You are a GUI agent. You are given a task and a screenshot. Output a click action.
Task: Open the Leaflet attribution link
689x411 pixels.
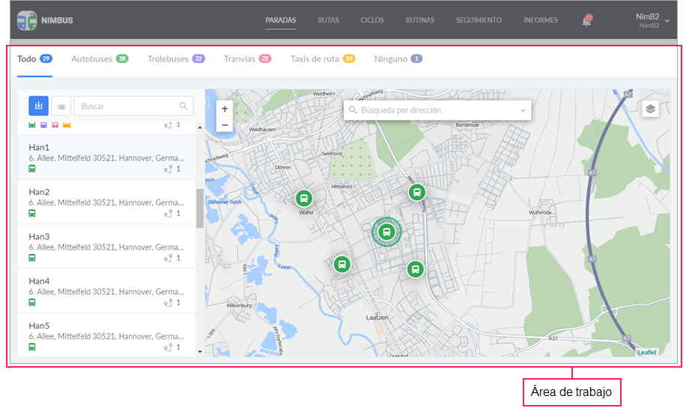(646, 352)
